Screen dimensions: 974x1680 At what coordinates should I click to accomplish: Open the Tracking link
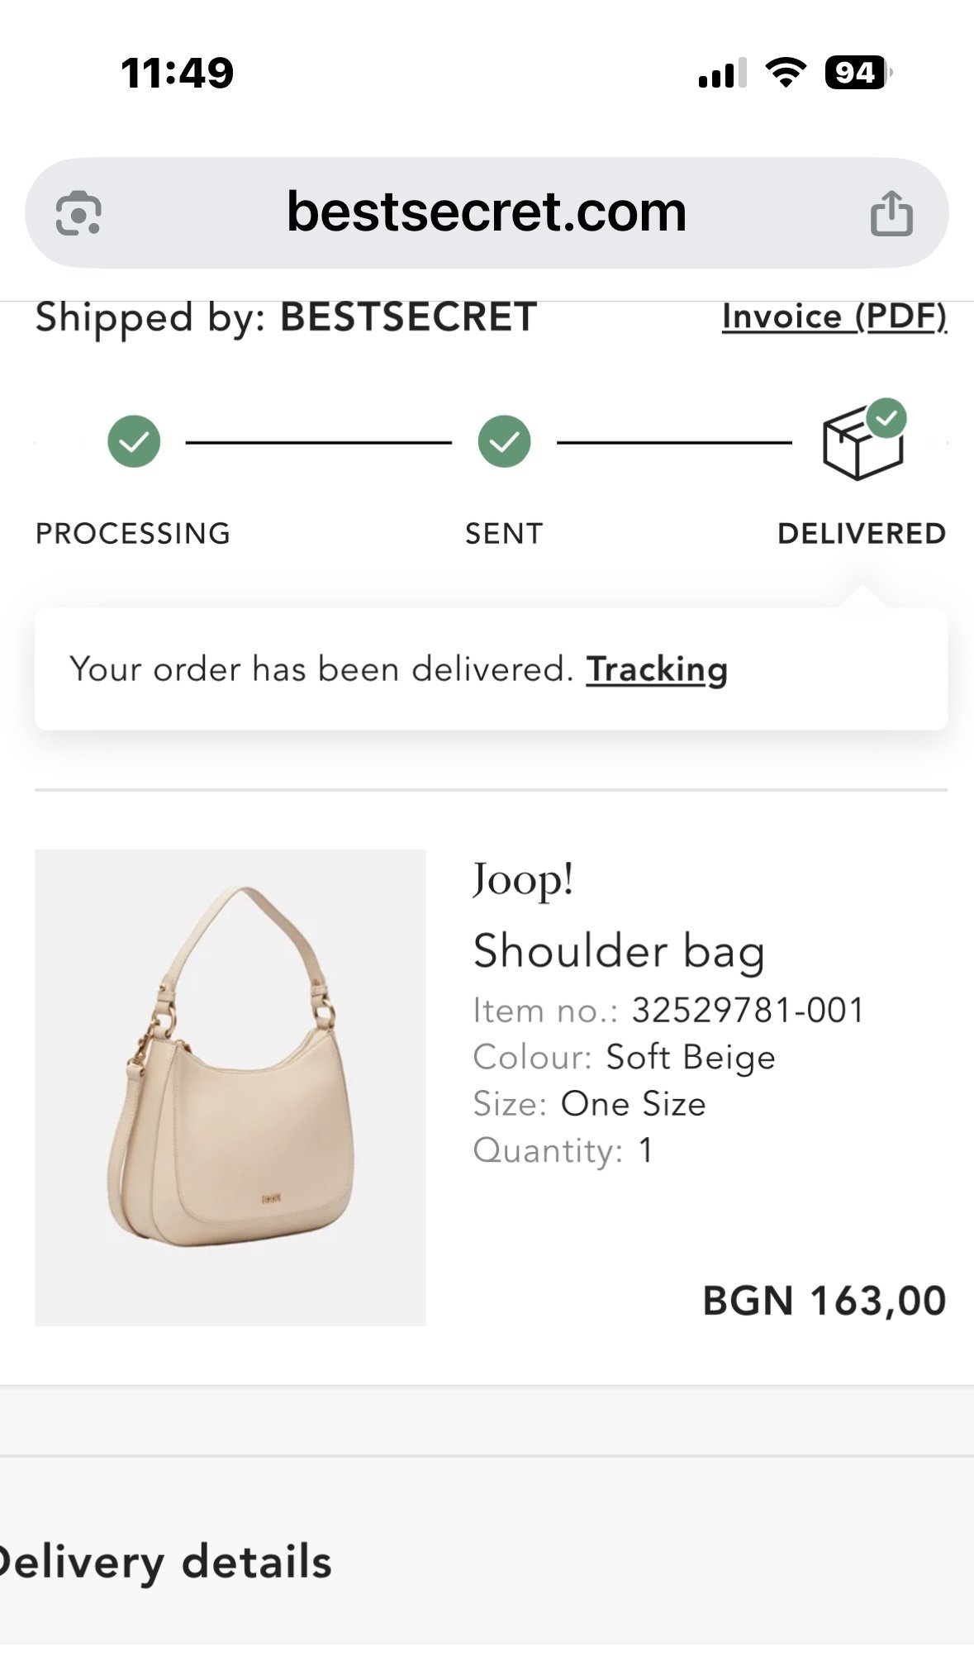[x=657, y=669]
